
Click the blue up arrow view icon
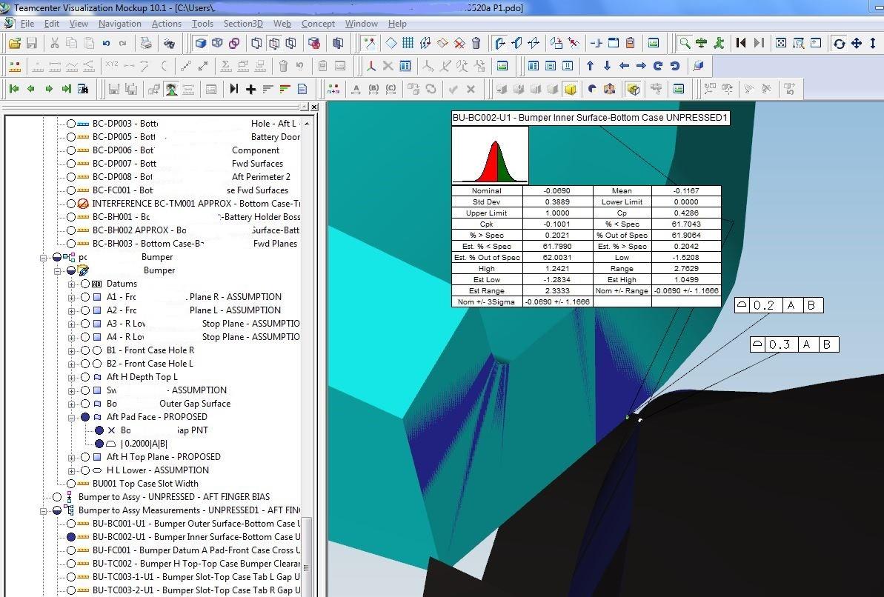pyautogui.click(x=590, y=66)
